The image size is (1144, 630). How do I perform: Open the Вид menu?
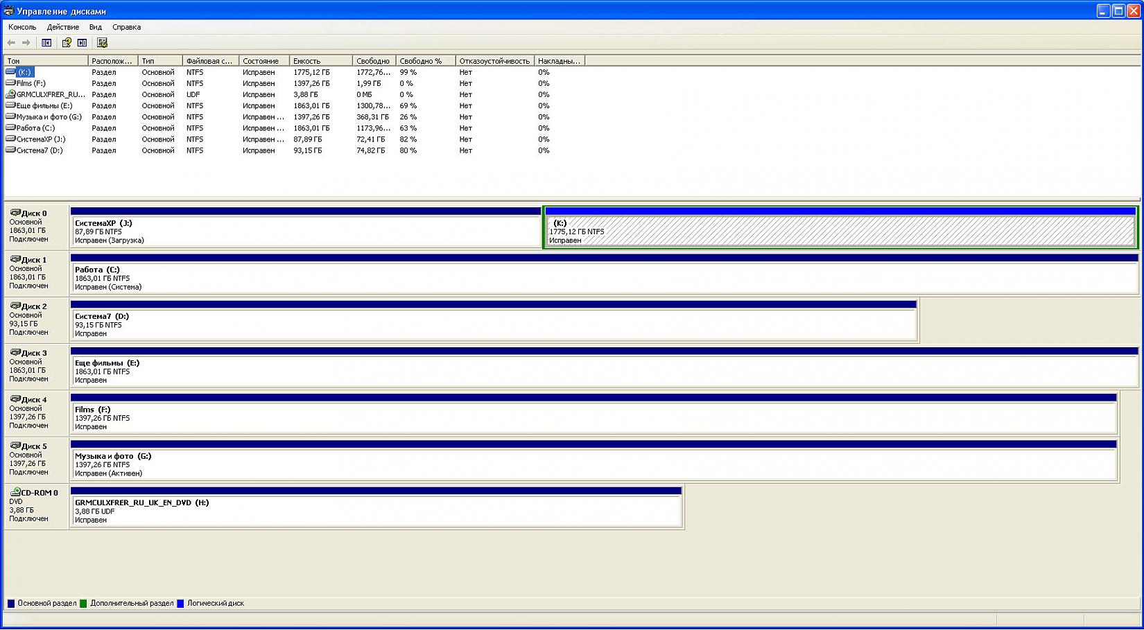(96, 27)
